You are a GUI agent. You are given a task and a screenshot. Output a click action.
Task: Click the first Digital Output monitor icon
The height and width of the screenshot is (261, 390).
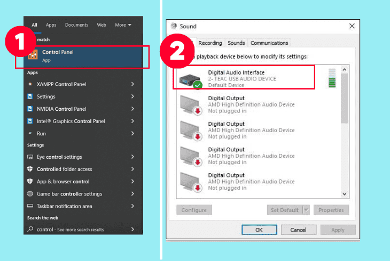click(191, 105)
